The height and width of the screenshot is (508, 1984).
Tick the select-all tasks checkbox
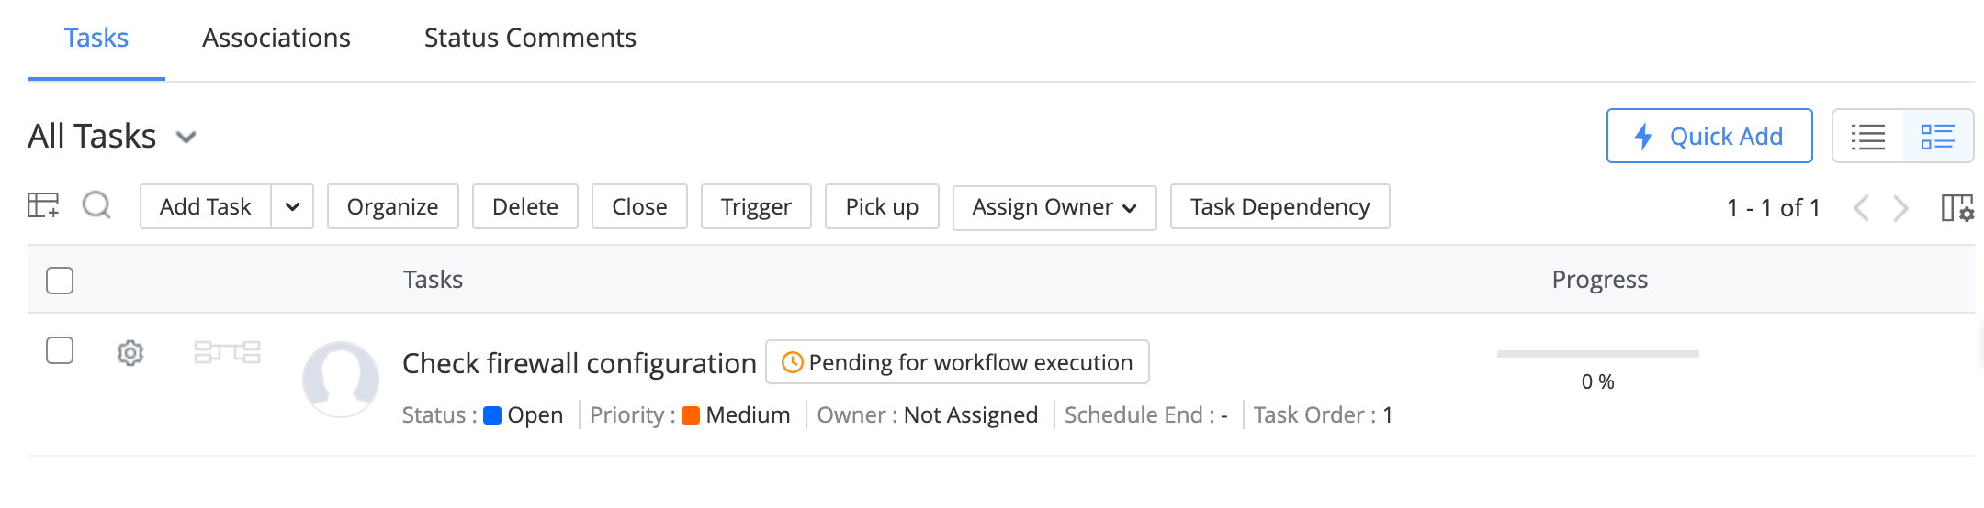click(x=60, y=280)
